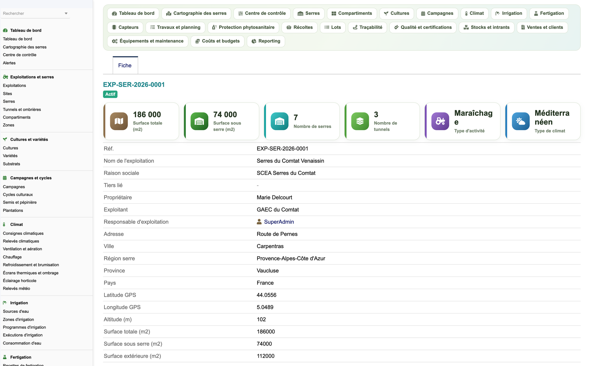Image resolution: width=591 pixels, height=366 pixels.
Task: Click the EXP-SER-2026-0001 record heading
Action: [x=134, y=85]
